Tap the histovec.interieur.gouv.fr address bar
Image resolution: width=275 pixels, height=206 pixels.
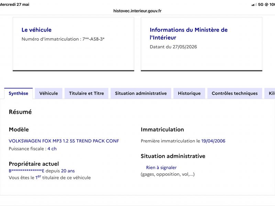(137, 11)
